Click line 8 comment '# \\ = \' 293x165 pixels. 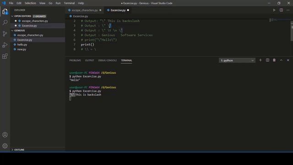[88, 49]
